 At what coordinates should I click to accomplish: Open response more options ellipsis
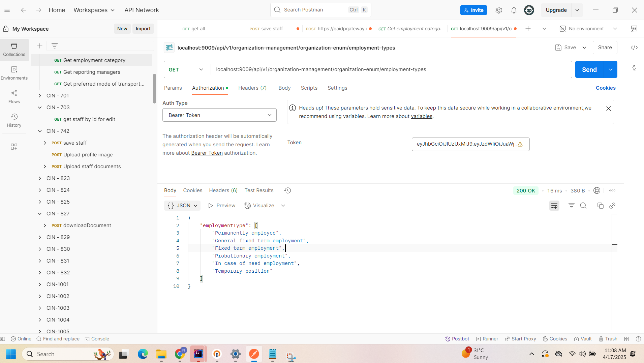coord(612,190)
